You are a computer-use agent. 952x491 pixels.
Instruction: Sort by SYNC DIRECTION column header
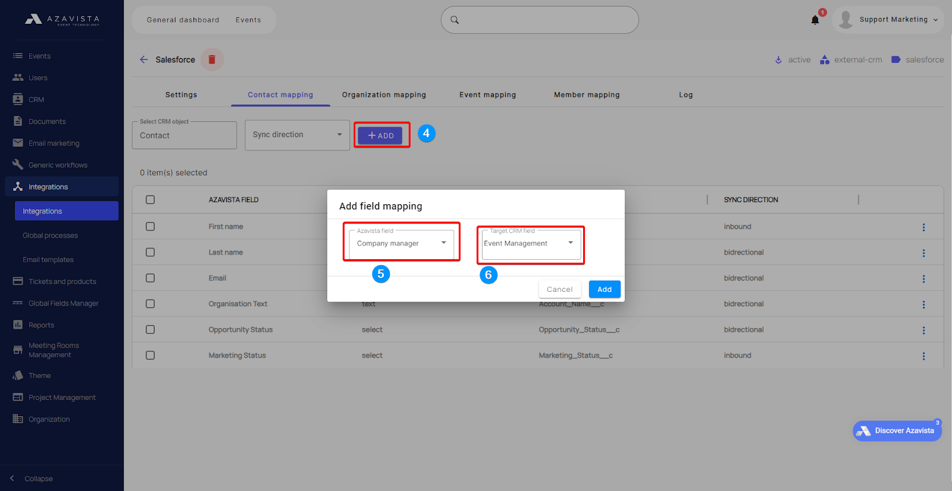coord(751,200)
